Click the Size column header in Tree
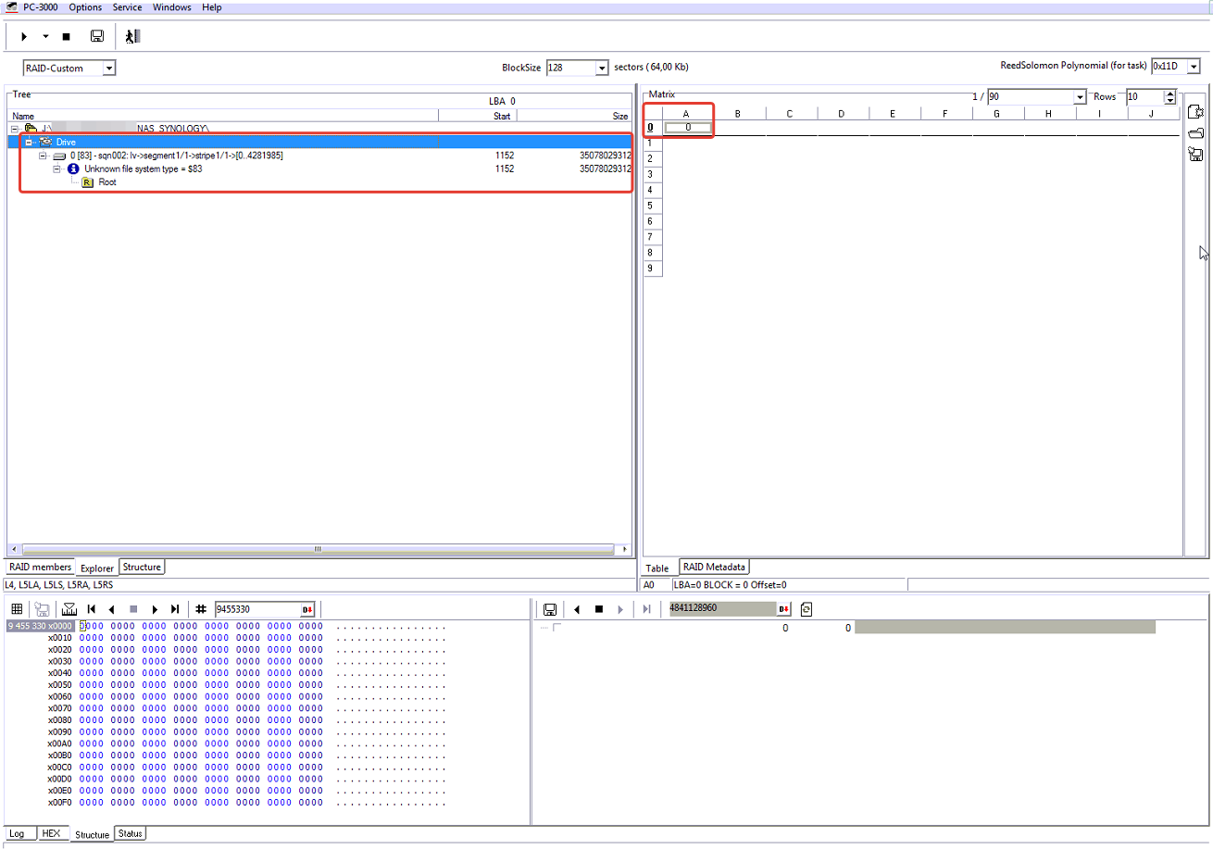 coord(574,116)
